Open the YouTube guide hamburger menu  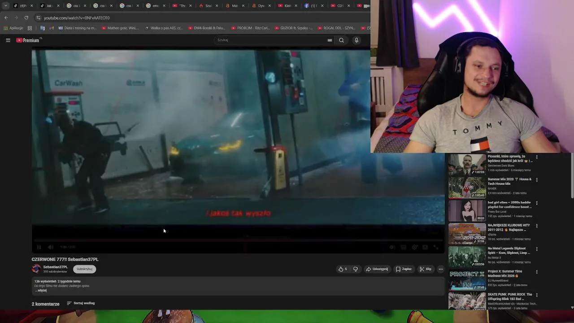tap(8, 40)
